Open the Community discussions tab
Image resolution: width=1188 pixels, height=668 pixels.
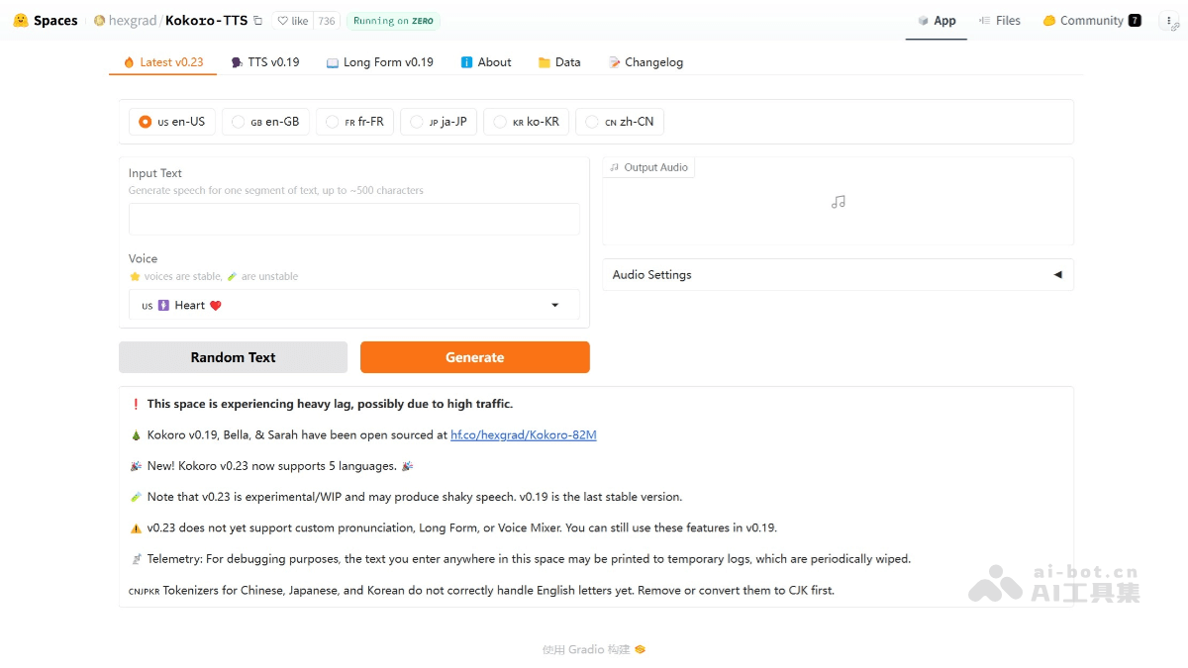[x=1091, y=21]
